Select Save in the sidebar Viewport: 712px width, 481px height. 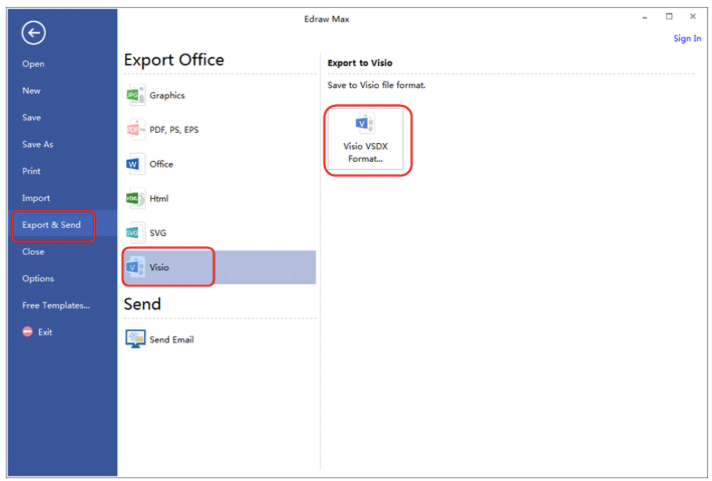point(31,117)
